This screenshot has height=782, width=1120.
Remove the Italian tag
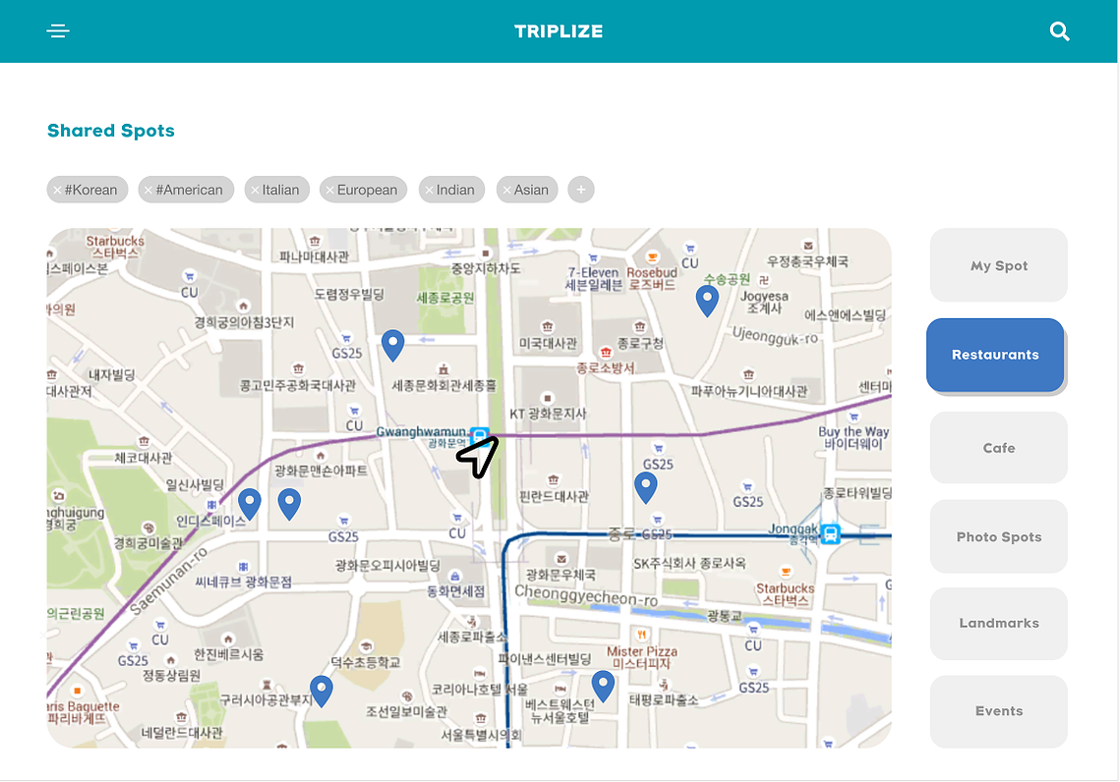[255, 190]
